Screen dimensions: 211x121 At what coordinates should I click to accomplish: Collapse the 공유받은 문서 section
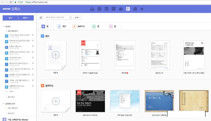[x=3, y=104]
